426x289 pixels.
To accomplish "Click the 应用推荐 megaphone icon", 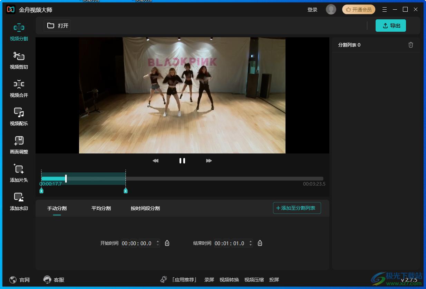I will click(164, 280).
